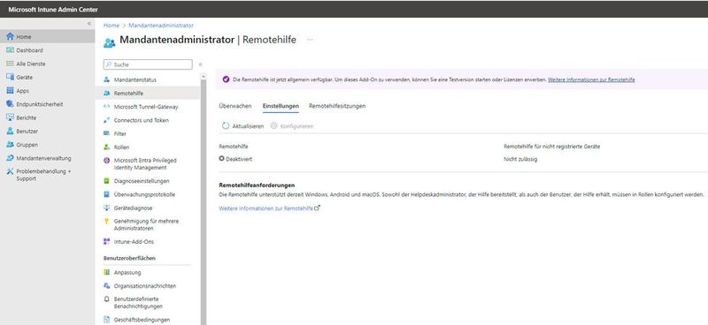Click the Mandantenadministrator breadcrumb link
708x325 pixels.
click(x=161, y=26)
